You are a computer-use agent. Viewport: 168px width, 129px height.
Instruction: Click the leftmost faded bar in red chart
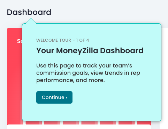tap(21, 112)
